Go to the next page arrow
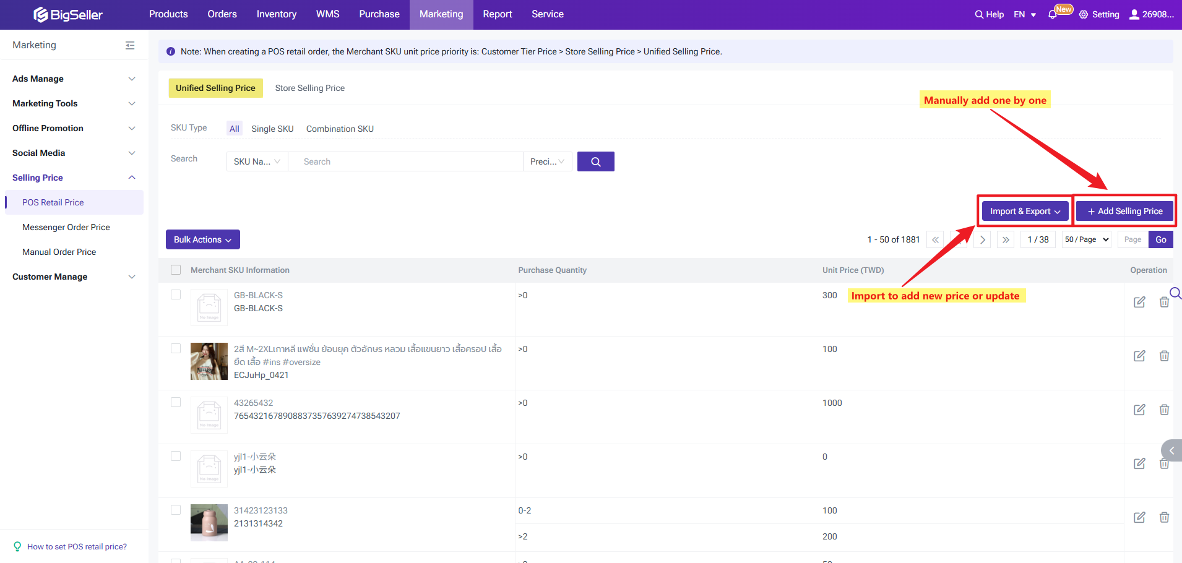The height and width of the screenshot is (563, 1182). pos(982,239)
